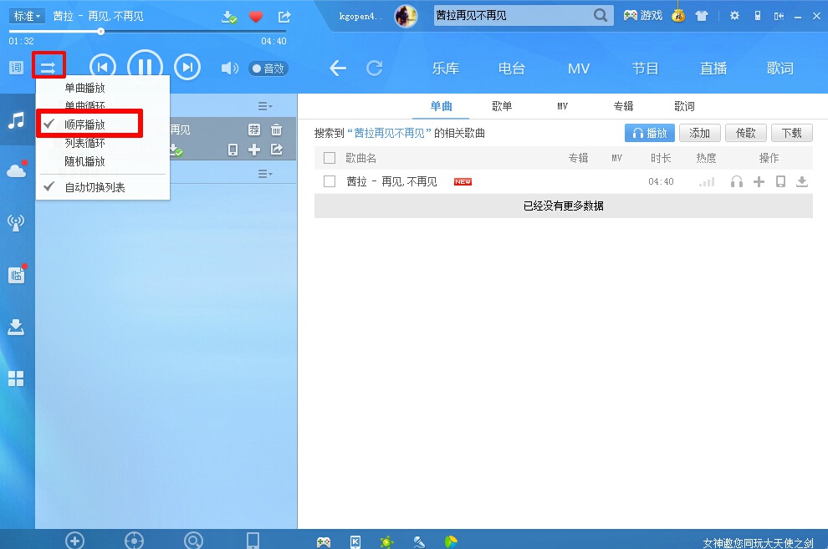The width and height of the screenshot is (828, 549).
Task: Open the 电台 radio tab
Action: point(512,68)
